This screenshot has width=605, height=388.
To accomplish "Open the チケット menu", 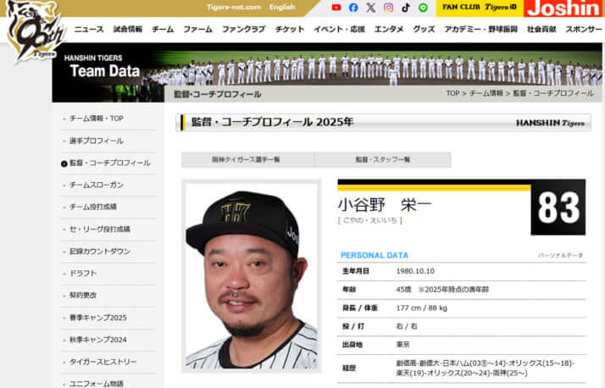I will [290, 30].
